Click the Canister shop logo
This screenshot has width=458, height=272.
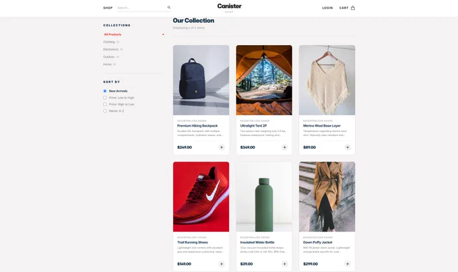click(x=229, y=8)
